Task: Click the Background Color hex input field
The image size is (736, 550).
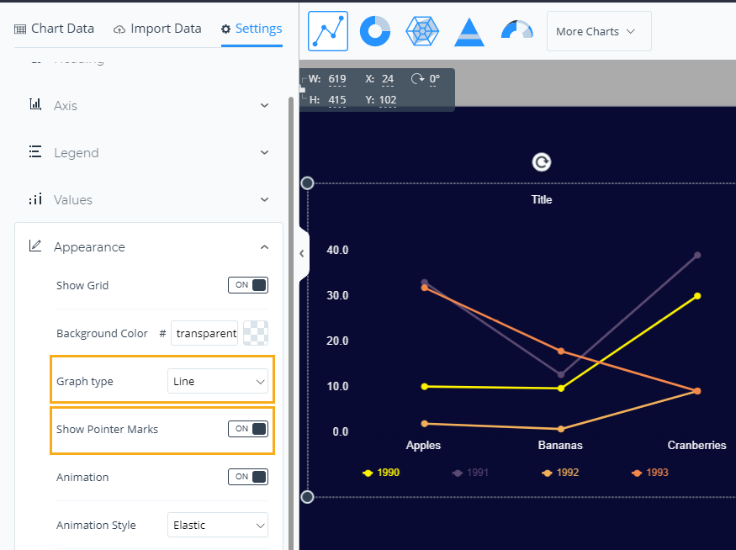Action: pyautogui.click(x=206, y=333)
